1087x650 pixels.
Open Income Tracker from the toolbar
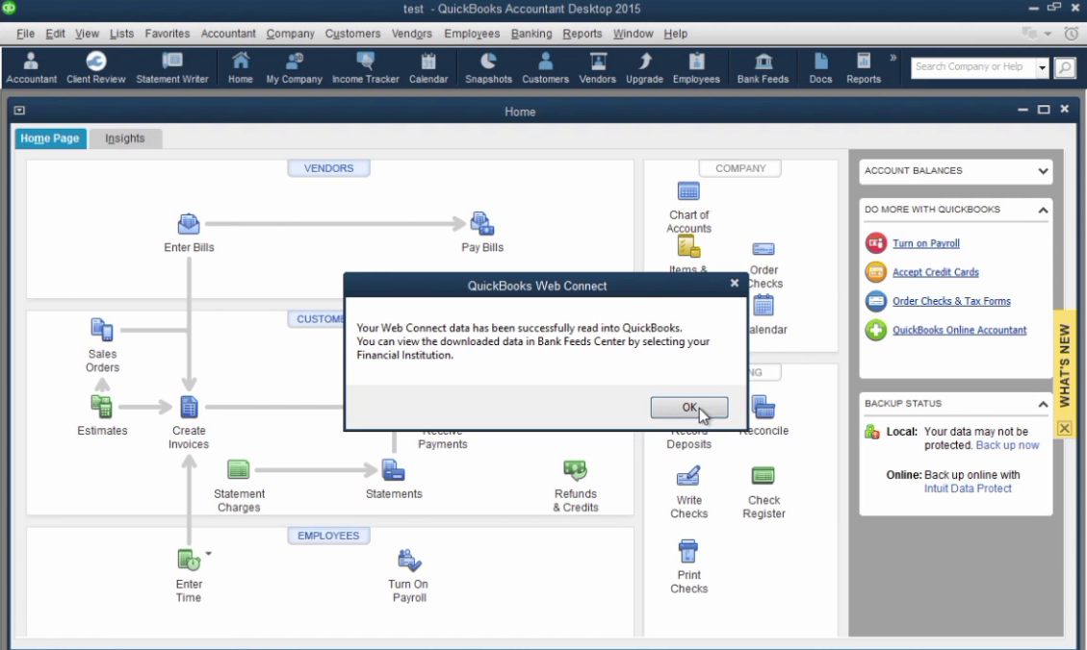click(365, 68)
